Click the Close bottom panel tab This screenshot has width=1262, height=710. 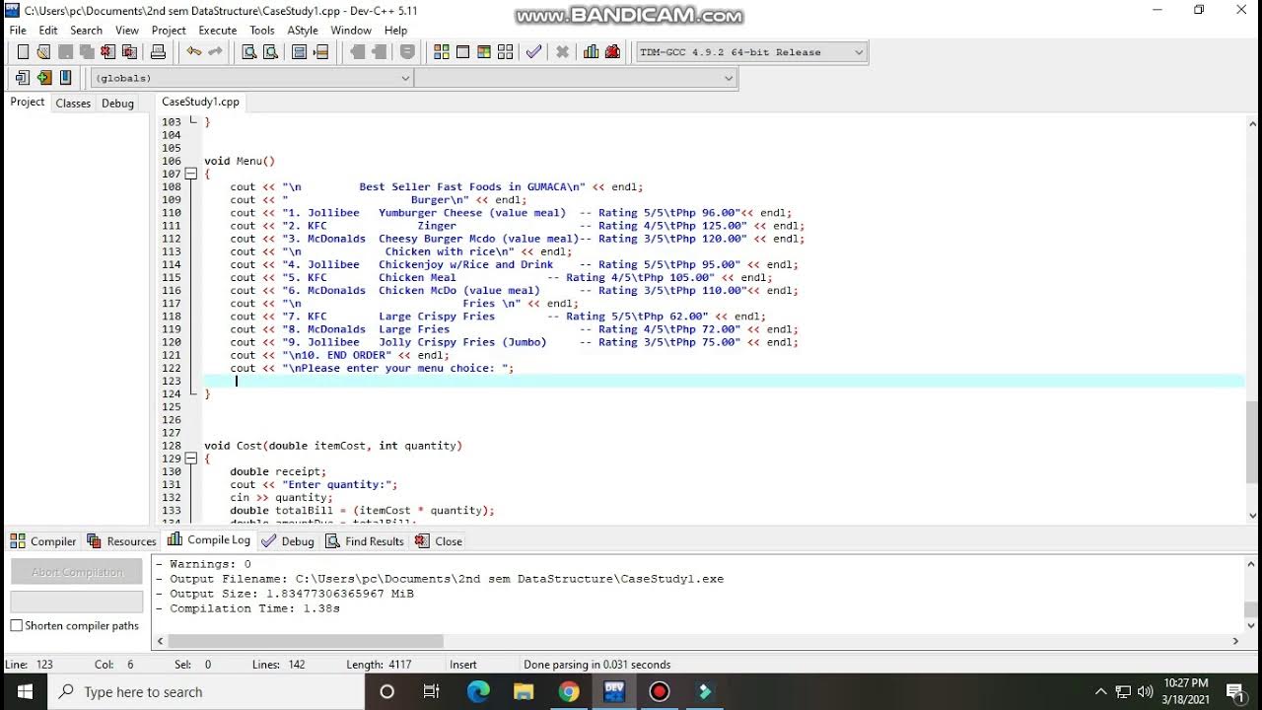439,541
